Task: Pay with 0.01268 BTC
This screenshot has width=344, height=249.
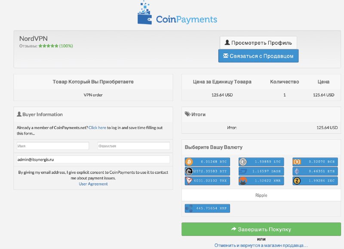Action: tap(207, 162)
